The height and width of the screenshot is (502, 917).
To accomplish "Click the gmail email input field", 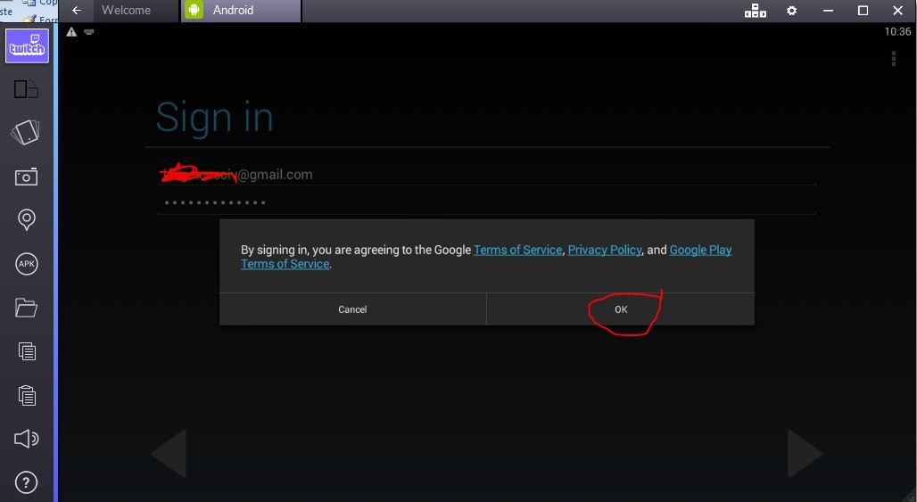I will (x=486, y=174).
